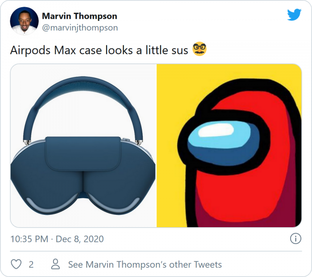
Task: Click the Twitter bird logo
Action: coord(294,15)
